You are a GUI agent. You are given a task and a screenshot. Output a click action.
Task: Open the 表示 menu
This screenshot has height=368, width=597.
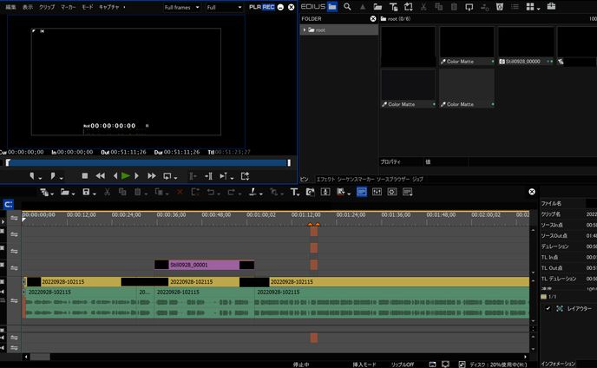point(28,7)
